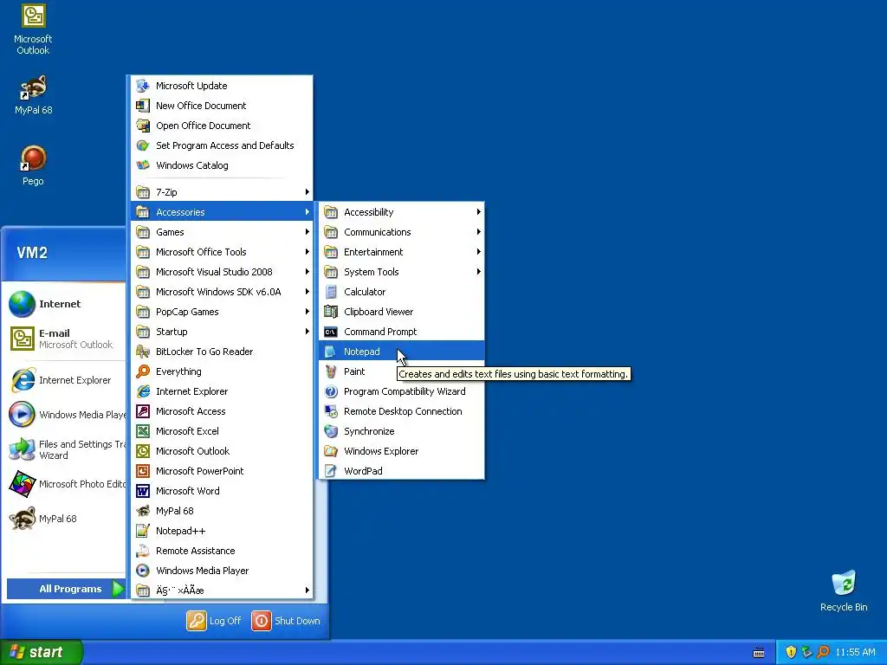Launch Microsoft PowerPoint
Viewport: 887px width, 665px height.
(222, 471)
